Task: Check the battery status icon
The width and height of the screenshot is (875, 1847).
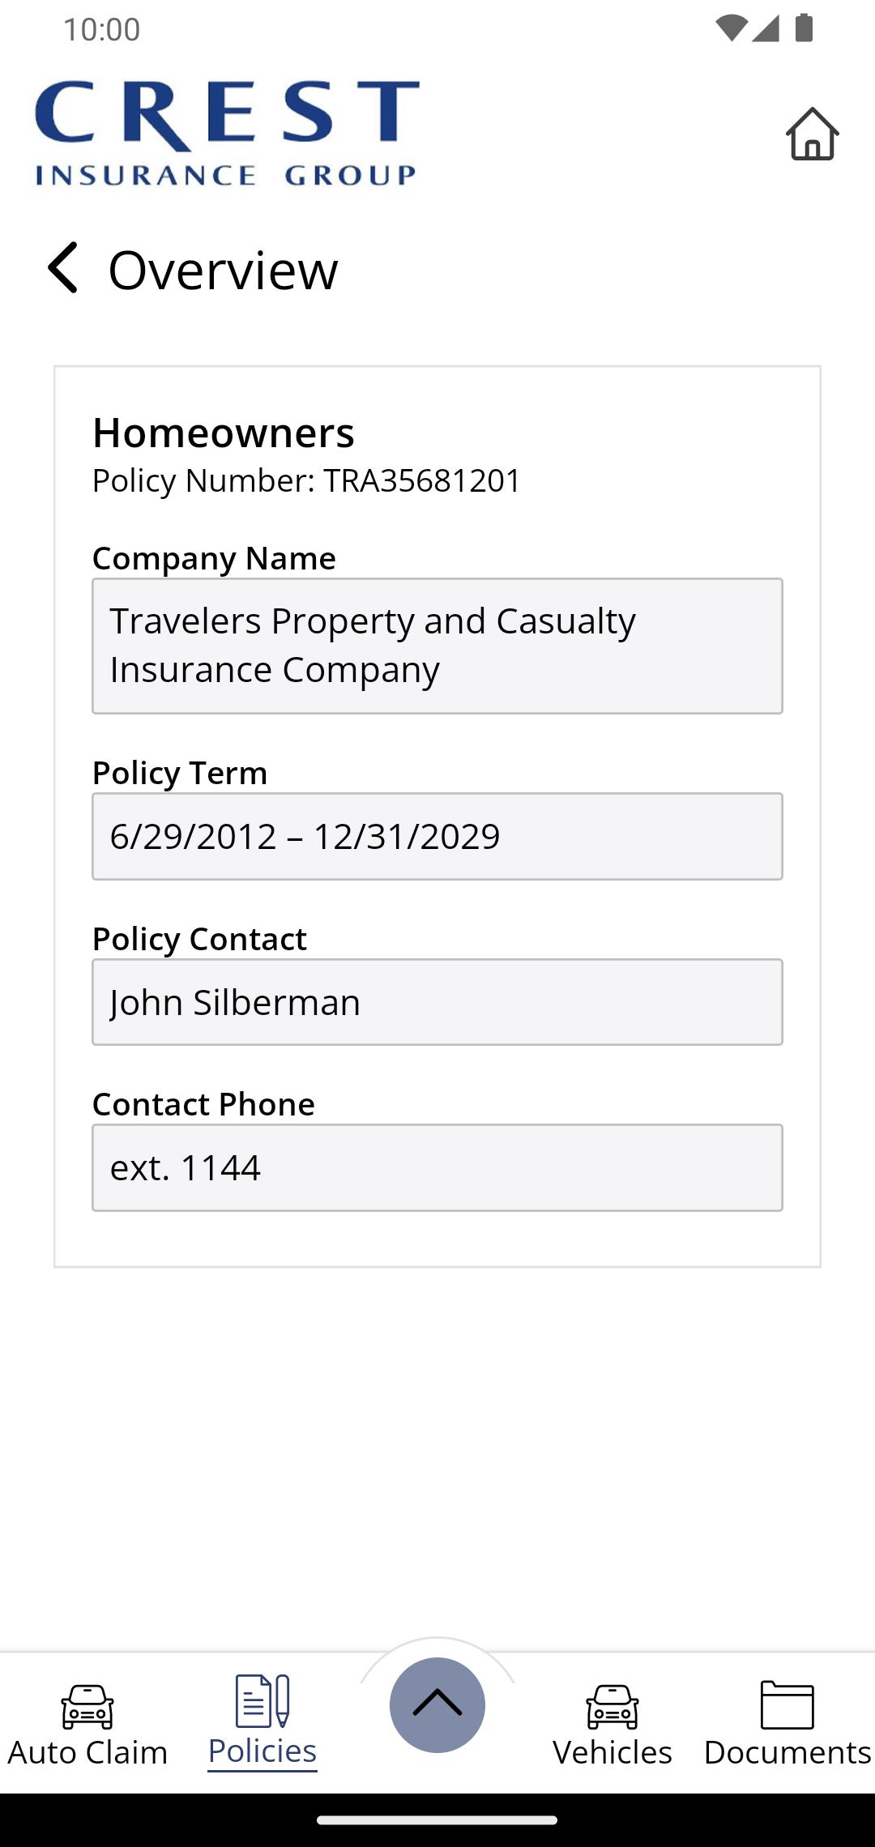Action: (804, 28)
